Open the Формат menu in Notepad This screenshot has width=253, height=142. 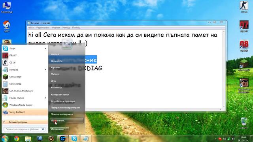(x=56, y=28)
